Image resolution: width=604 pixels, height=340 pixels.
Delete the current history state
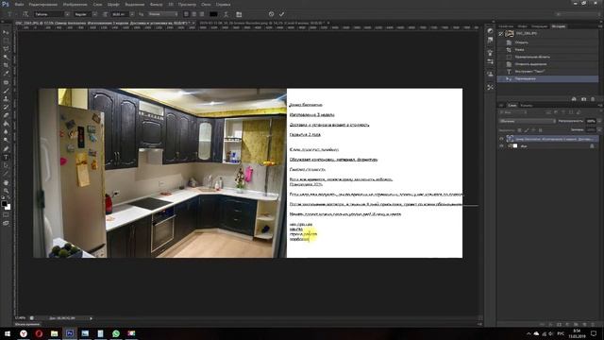click(x=593, y=99)
